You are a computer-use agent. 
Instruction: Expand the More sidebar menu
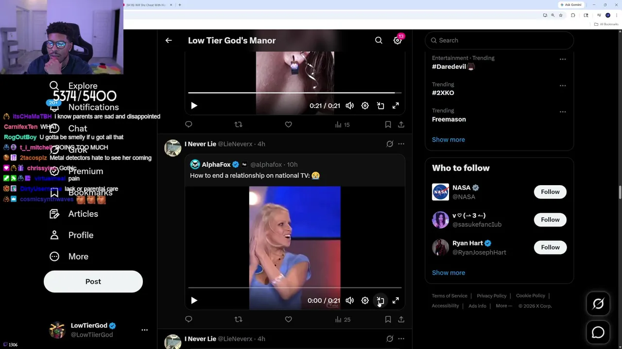tap(69, 256)
